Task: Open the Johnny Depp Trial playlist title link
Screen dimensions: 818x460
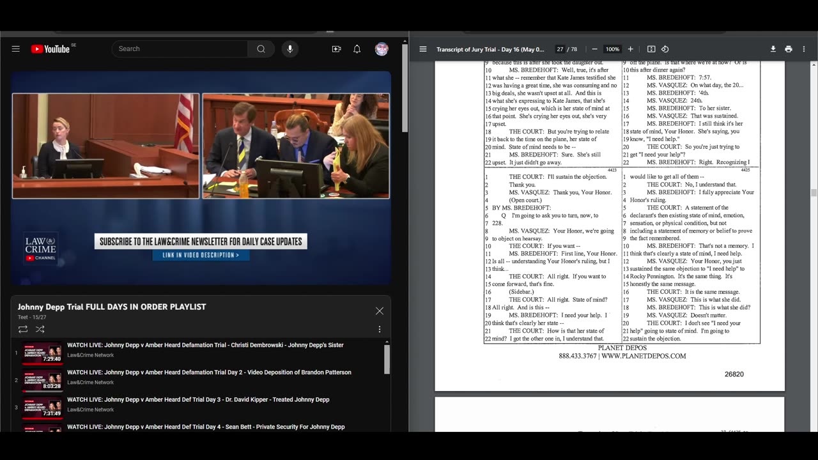Action: tap(112, 307)
